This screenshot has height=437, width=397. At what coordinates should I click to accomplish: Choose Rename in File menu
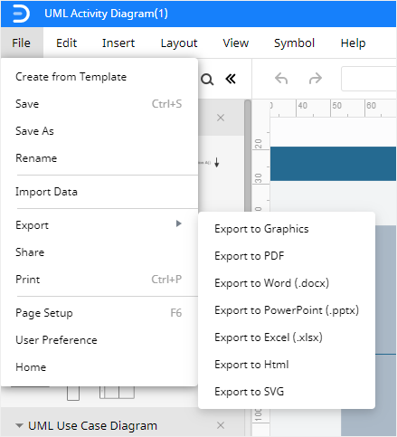(99, 158)
